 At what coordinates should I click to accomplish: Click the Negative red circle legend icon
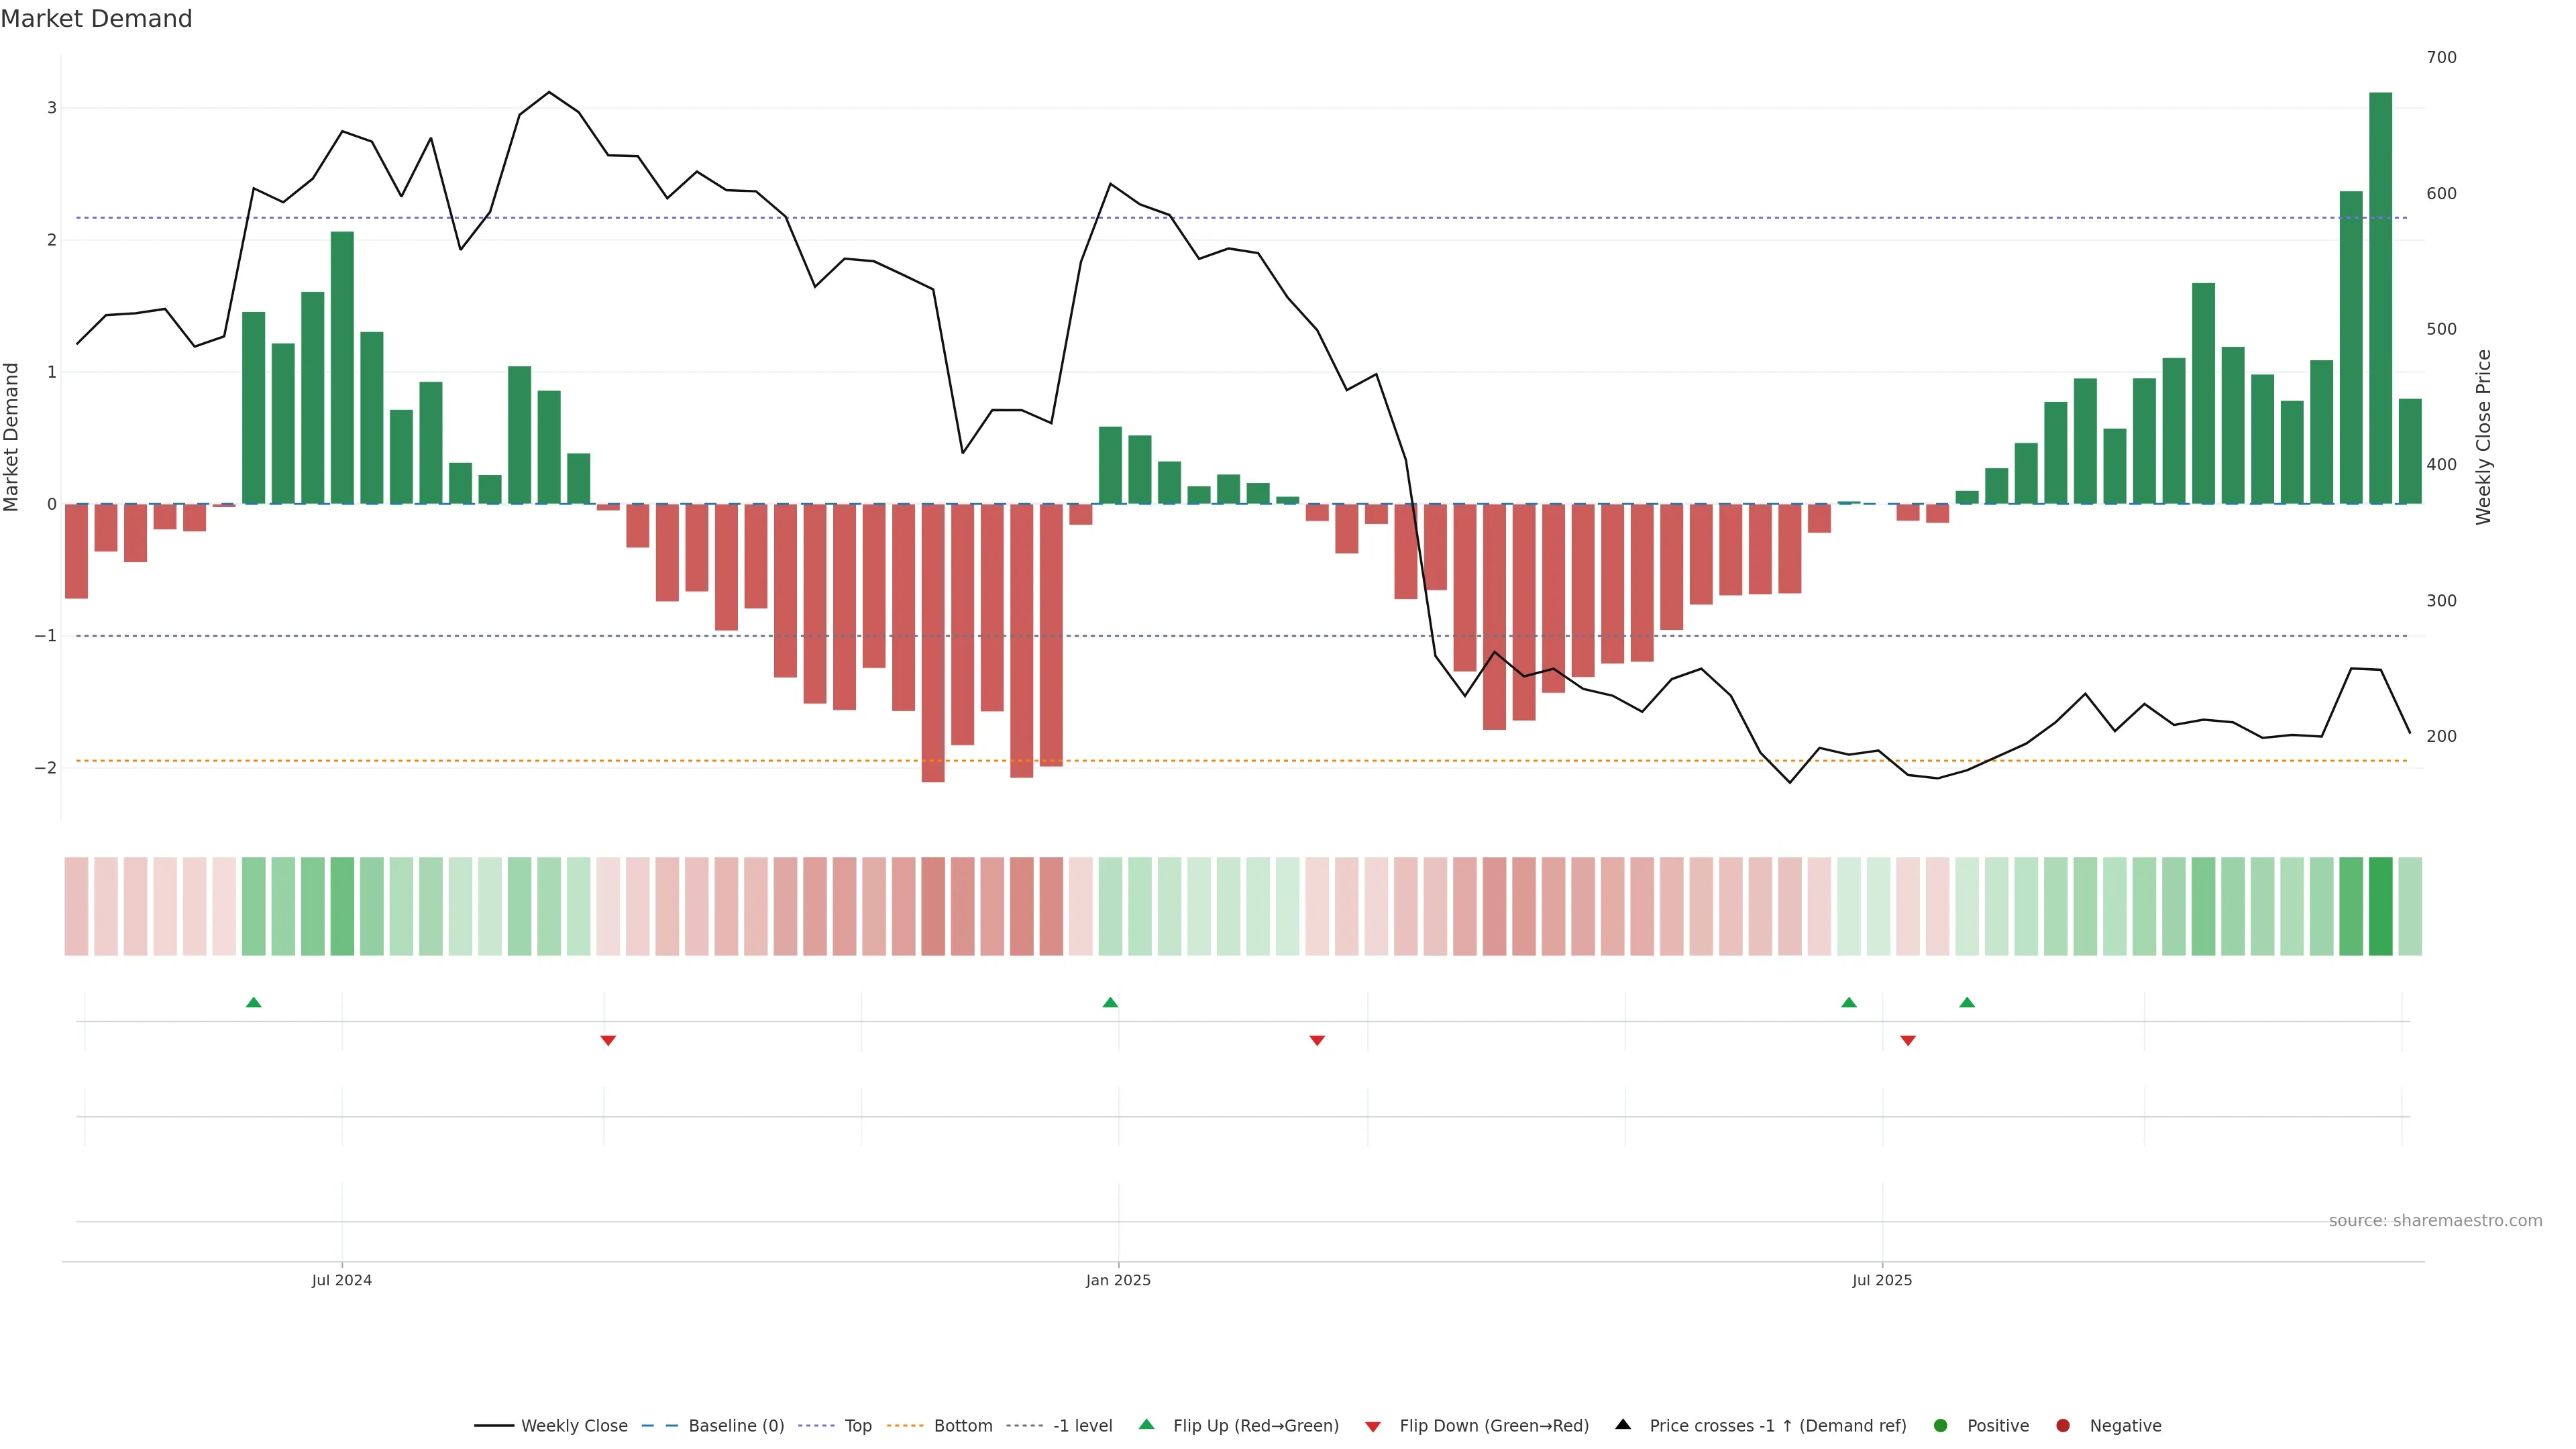pos(2063,1426)
